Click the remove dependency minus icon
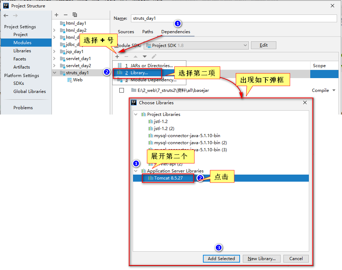342x270 pixels. (126, 57)
